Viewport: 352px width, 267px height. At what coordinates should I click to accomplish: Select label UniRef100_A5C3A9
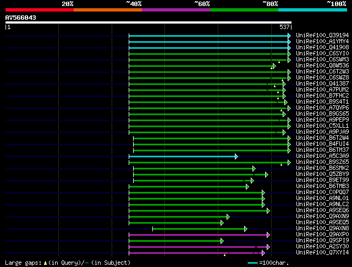point(322,156)
